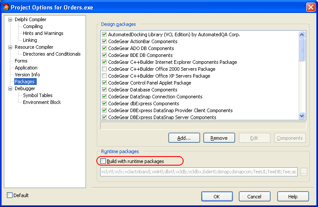Image resolution: width=318 pixels, height=207 pixels.
Task: Click the Add... button
Action: tap(184, 138)
